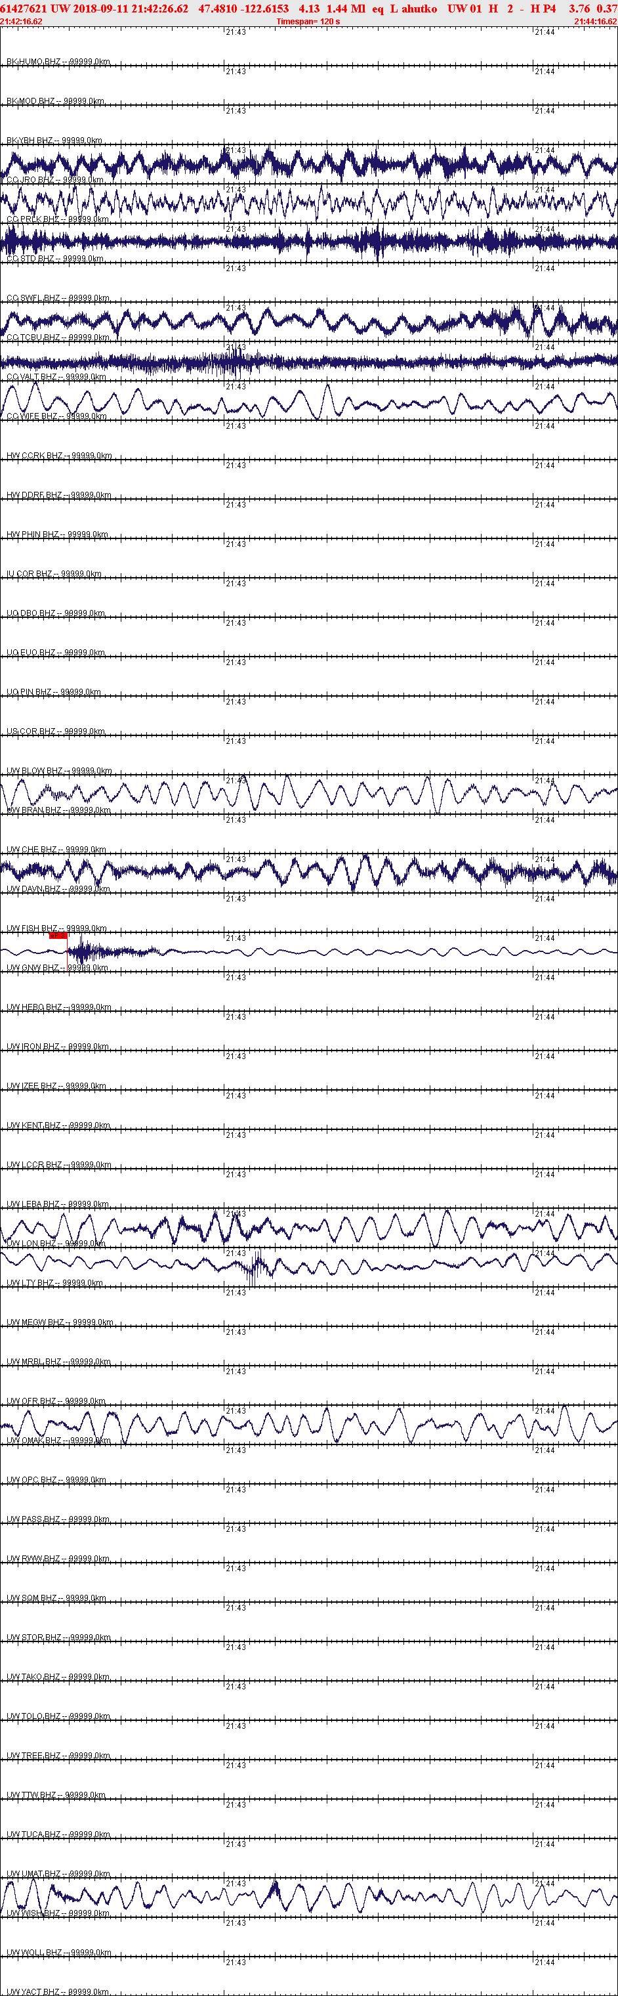
Task: Click the Timespan= 120 s header text
Action: click(308, 22)
